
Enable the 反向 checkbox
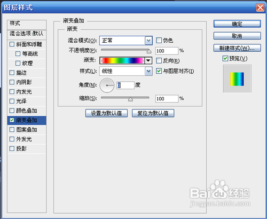click(159, 61)
